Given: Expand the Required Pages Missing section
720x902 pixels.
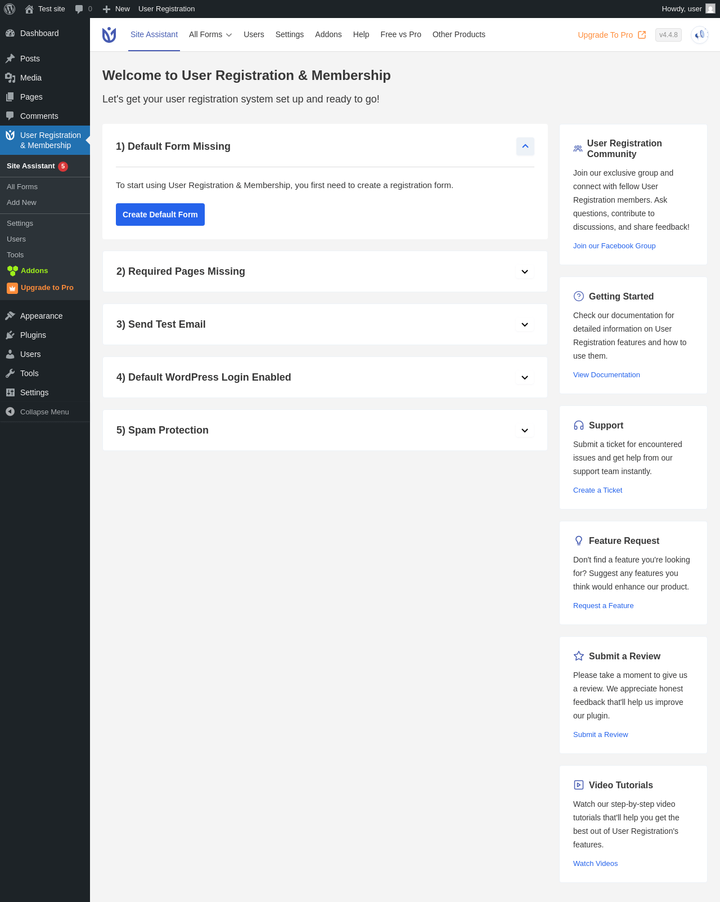Looking at the screenshot, I should [525, 272].
